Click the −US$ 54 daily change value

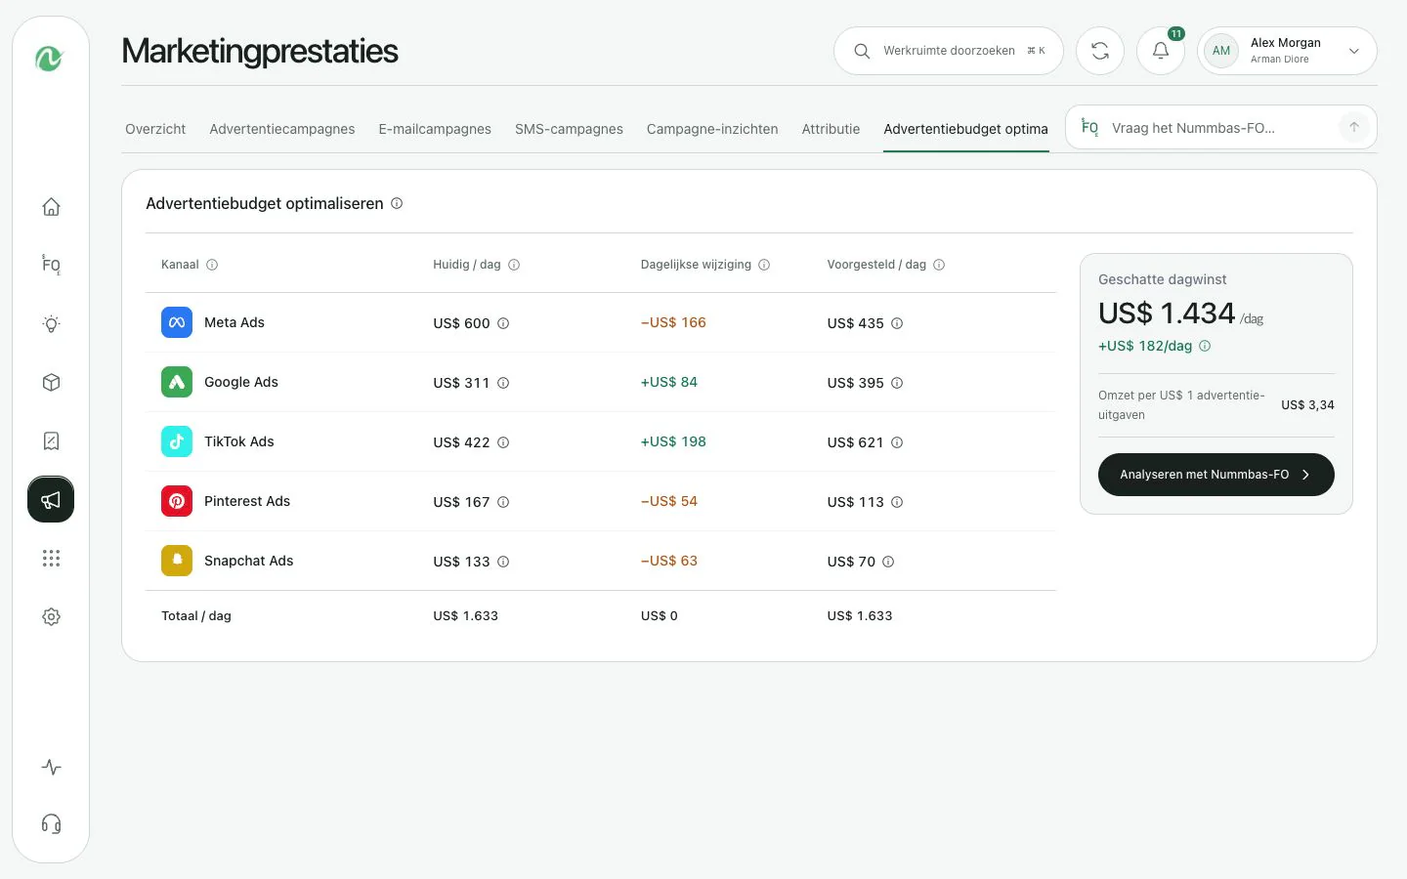(669, 501)
